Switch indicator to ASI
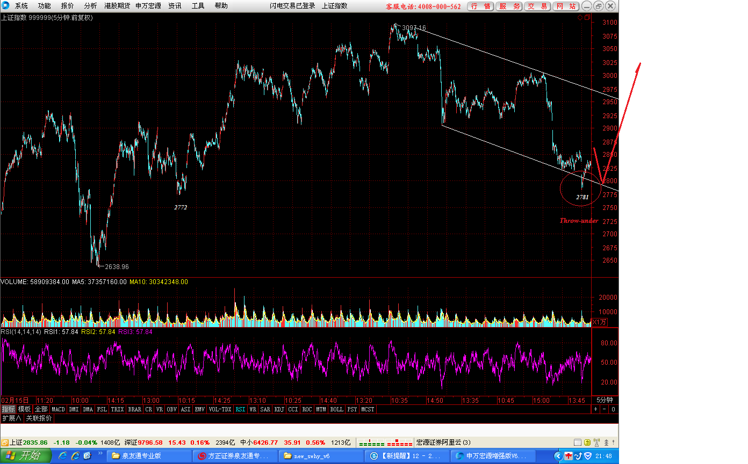 185,409
